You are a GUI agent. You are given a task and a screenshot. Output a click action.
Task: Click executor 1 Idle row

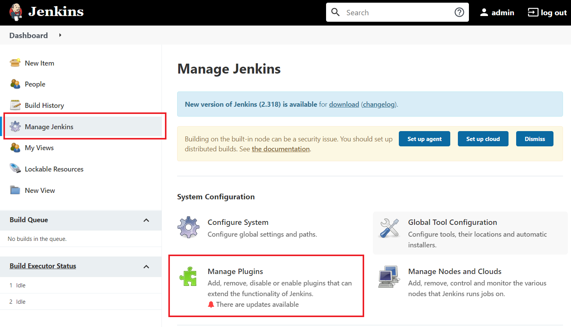point(81,285)
